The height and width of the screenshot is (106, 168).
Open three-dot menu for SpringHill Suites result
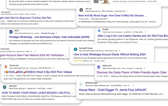coord(120,51)
